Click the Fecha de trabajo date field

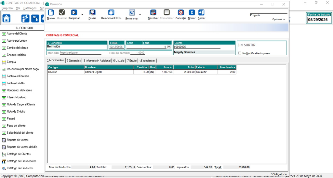pyautogui.click(x=318, y=20)
